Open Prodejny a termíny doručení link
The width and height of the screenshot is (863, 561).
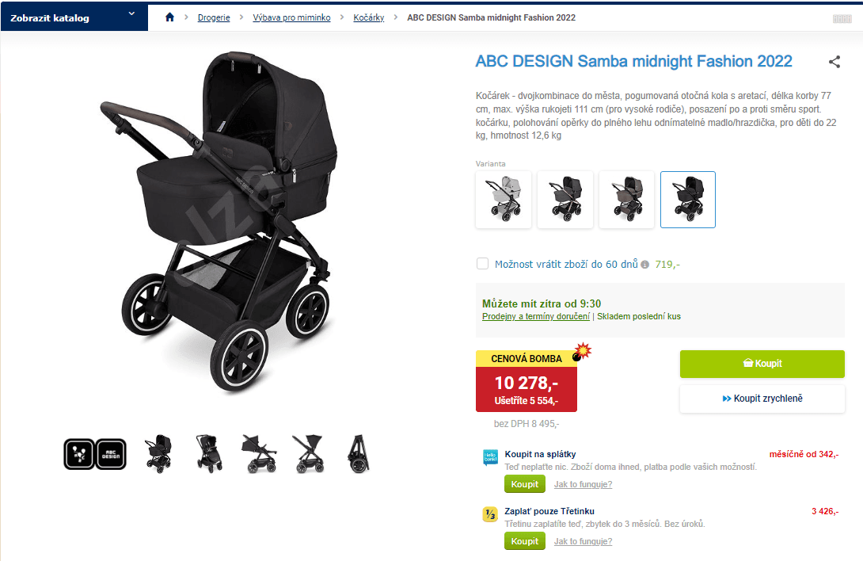coord(535,316)
